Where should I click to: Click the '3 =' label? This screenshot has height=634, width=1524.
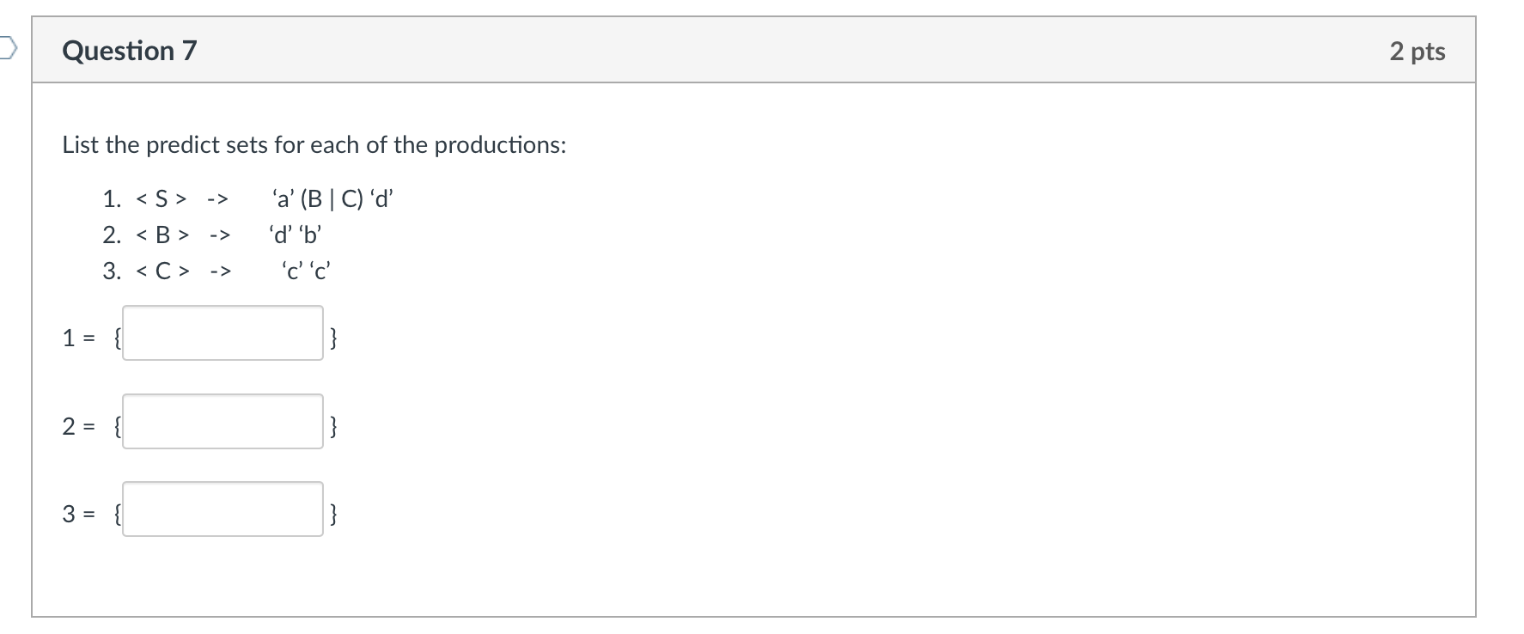(x=78, y=514)
